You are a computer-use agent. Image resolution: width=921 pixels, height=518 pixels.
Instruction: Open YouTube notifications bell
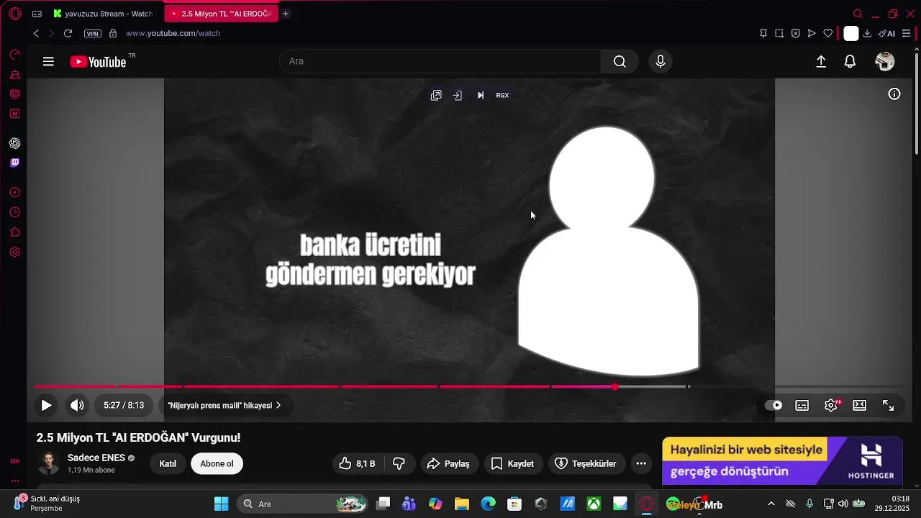coord(850,62)
